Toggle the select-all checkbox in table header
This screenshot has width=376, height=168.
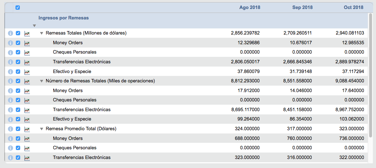pos(18,8)
